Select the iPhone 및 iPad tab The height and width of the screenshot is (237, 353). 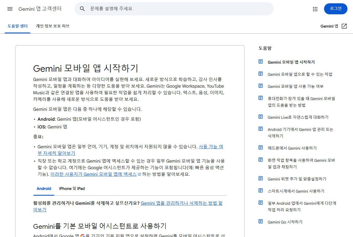(72, 189)
